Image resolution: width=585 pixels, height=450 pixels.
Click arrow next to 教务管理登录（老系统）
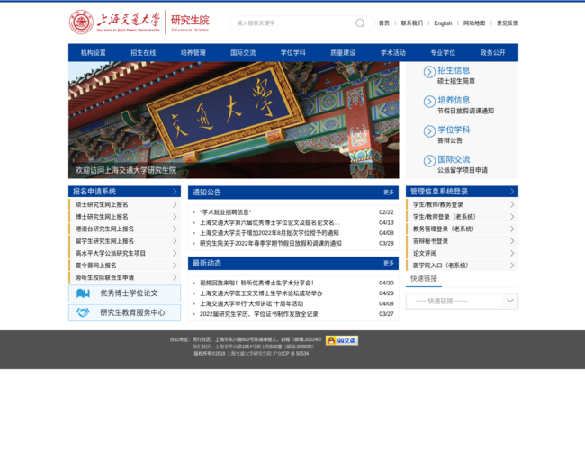pyautogui.click(x=512, y=229)
